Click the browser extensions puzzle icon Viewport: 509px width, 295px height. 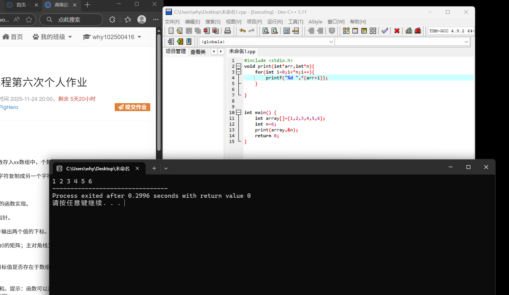112,20
